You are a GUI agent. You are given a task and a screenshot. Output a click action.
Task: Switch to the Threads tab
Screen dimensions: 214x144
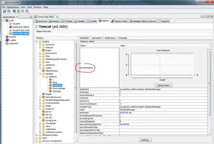[x=67, y=21]
